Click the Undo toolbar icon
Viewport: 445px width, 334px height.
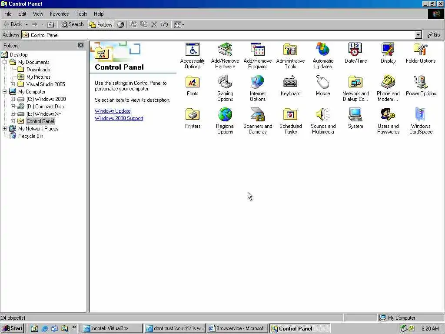click(x=164, y=24)
